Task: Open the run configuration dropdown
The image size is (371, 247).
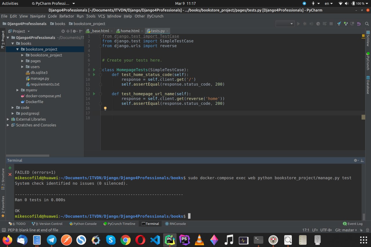Action: click(x=285, y=24)
